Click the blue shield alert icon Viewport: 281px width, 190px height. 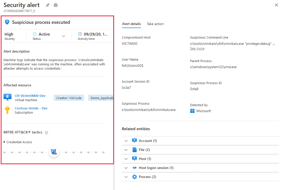[7, 22]
